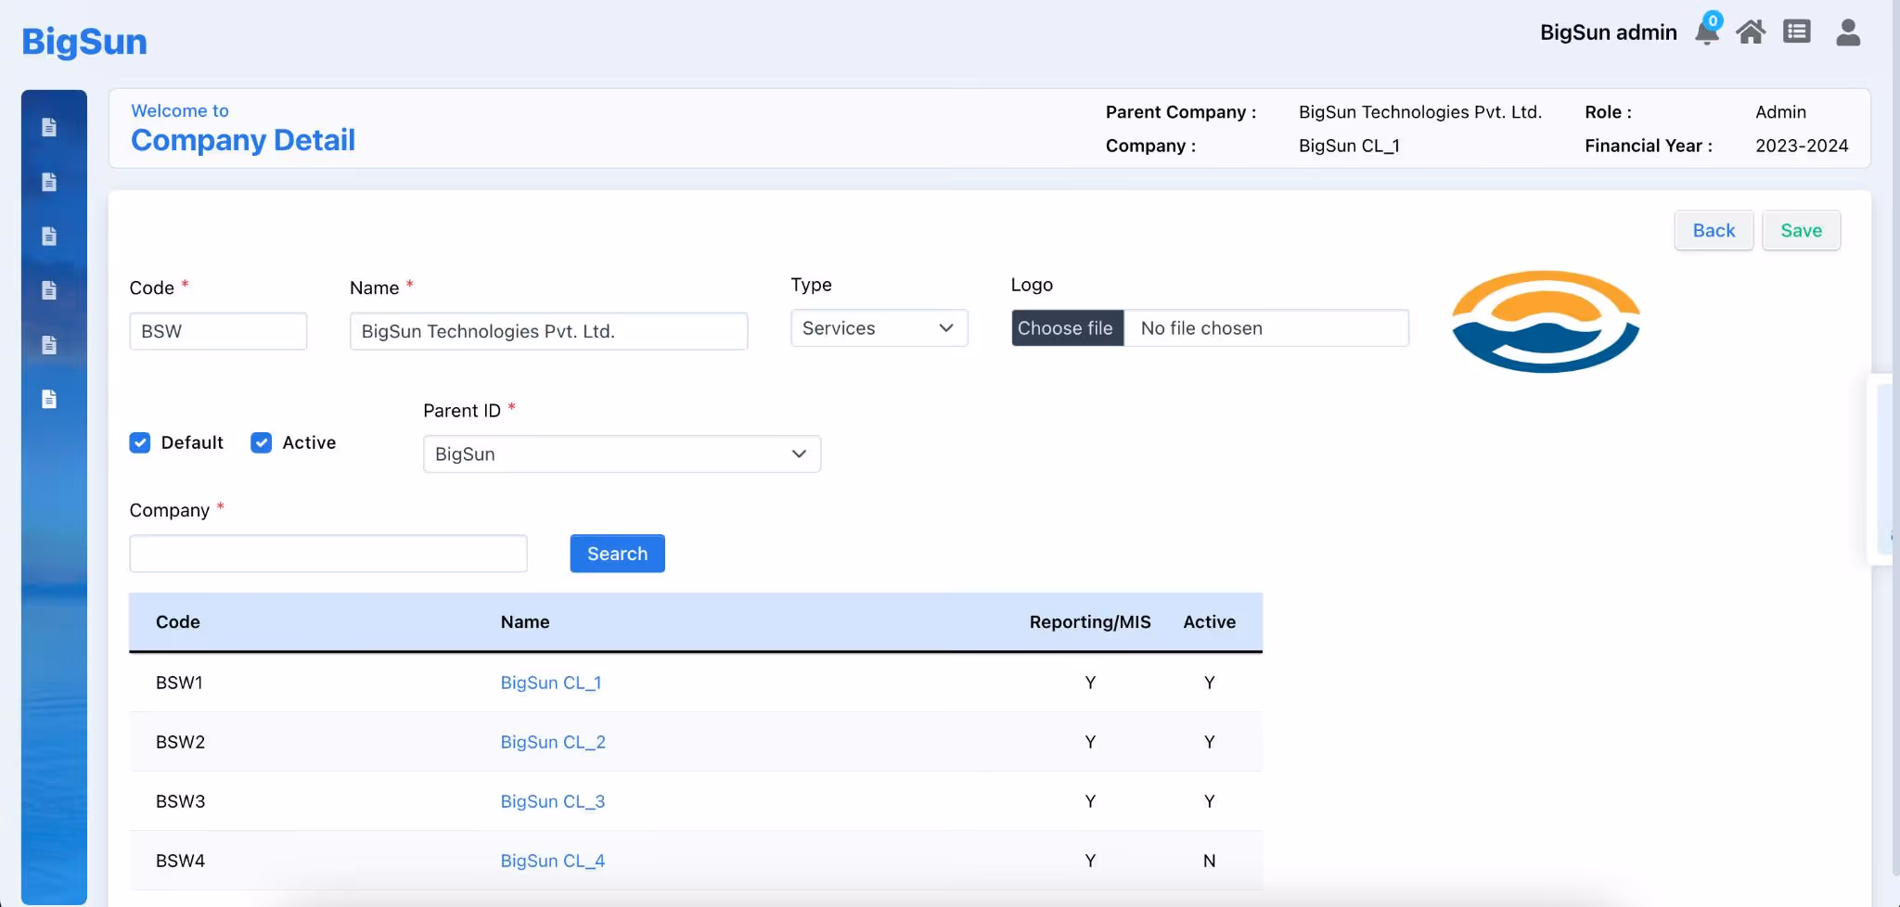Screen dimensions: 1900x907
Task: Click the Search button
Action: pos(617,554)
